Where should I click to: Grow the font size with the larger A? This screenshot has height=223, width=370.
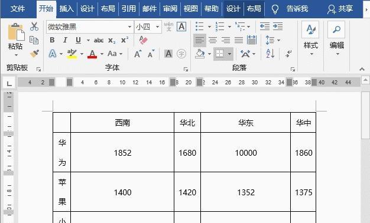[138, 54]
